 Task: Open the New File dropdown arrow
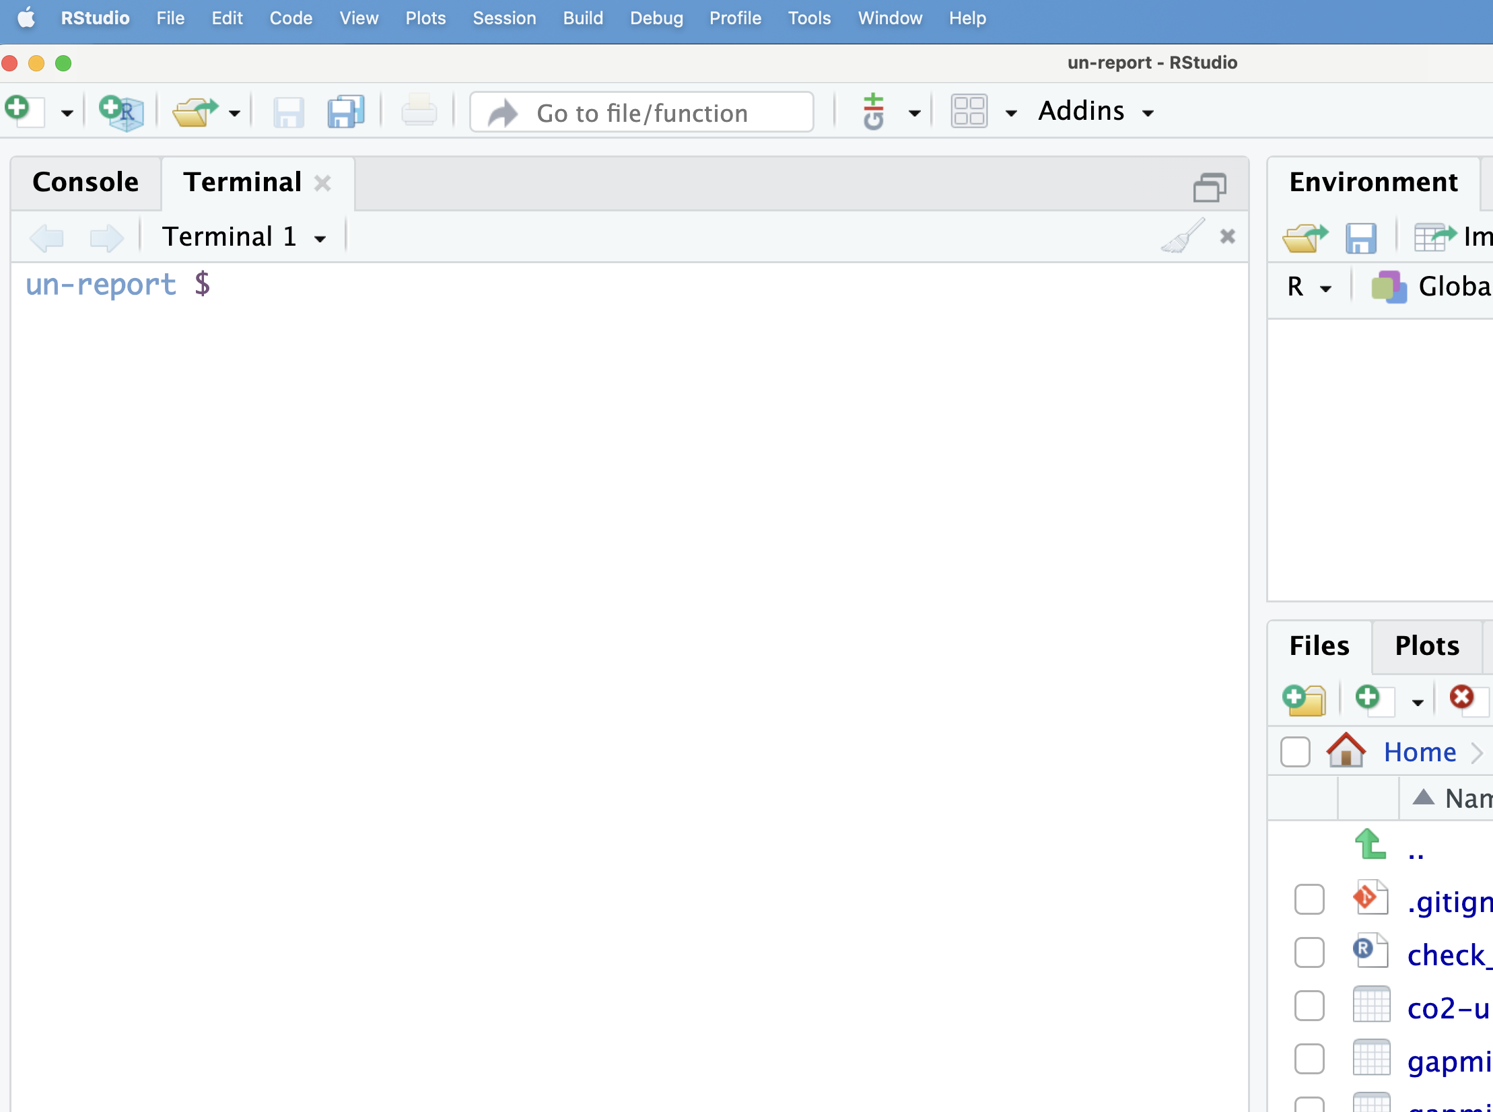click(67, 113)
